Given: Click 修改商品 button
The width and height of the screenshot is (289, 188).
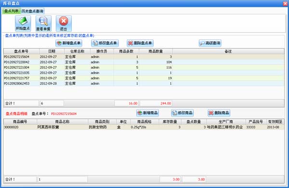Looking at the screenshot, I should coord(183,113).
